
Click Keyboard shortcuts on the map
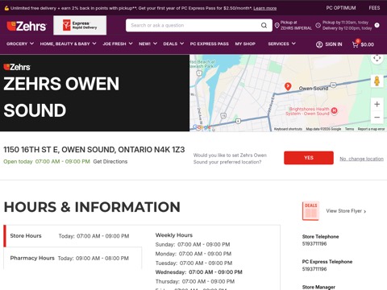(288, 129)
